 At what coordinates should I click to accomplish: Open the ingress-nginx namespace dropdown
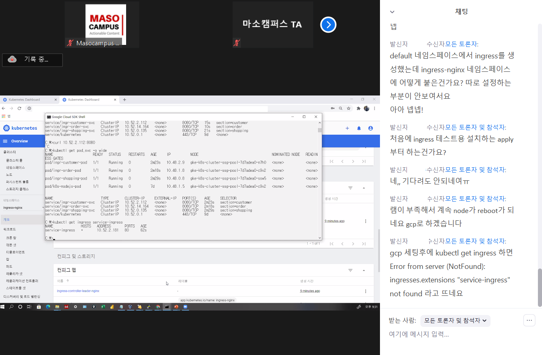click(22, 208)
